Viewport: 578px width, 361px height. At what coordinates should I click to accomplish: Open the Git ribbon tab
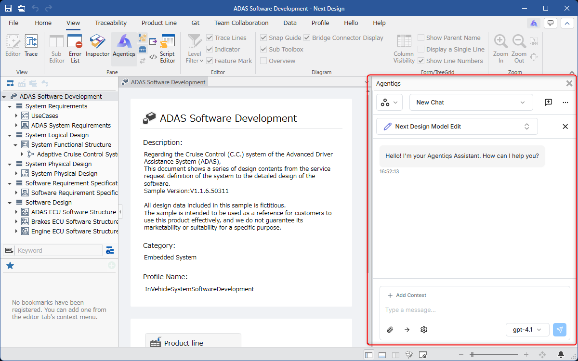[x=196, y=23]
